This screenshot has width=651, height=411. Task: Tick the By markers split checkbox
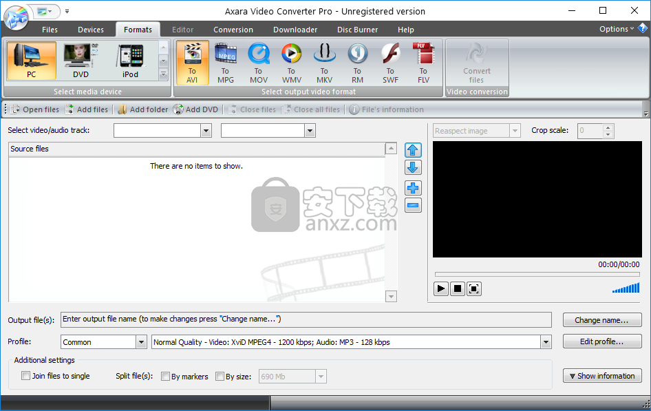pos(165,377)
